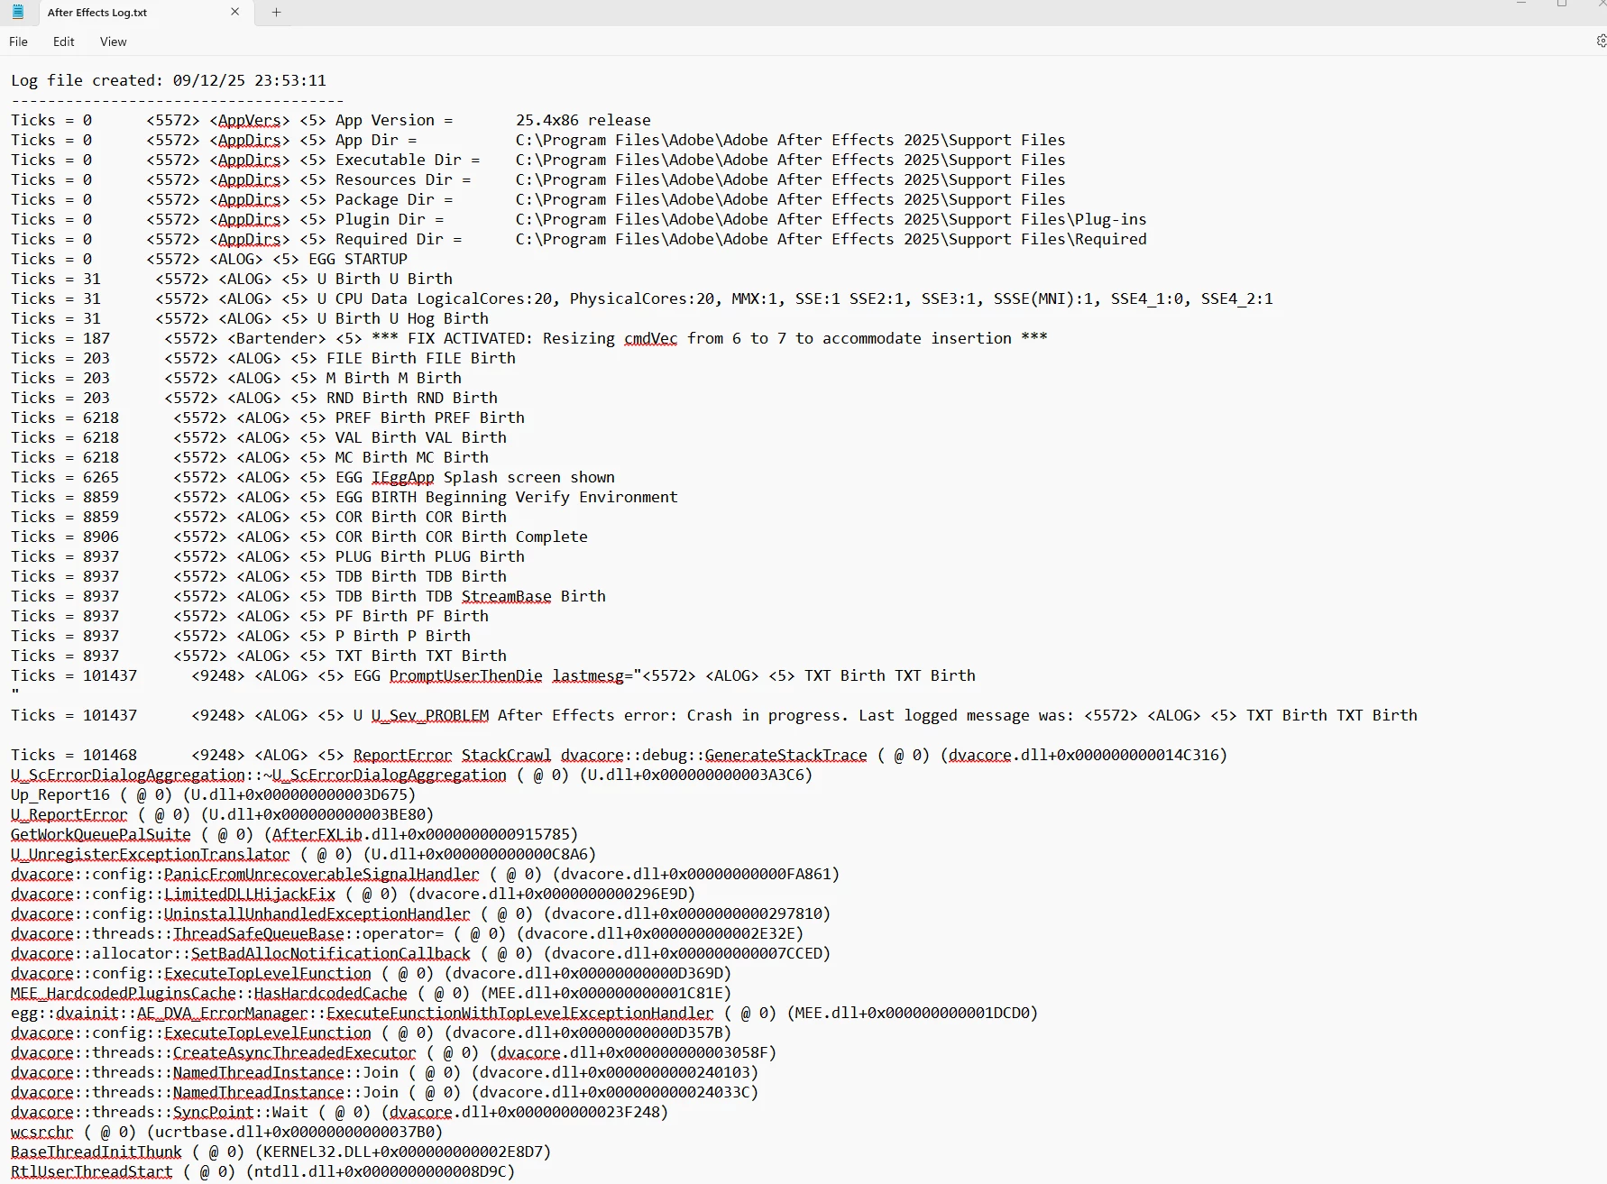Click the 'Resources Dir =' label

click(x=403, y=179)
